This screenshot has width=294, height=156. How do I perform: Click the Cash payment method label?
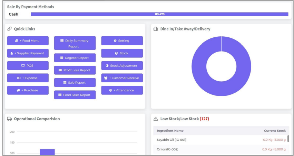(x=13, y=14)
